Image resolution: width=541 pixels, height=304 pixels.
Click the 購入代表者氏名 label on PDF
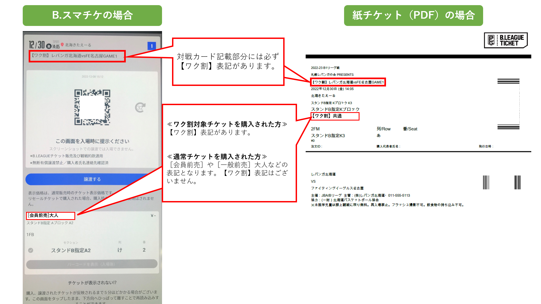(388, 146)
